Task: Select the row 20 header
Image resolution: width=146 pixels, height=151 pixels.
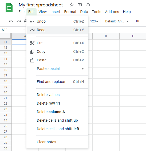Action: pyautogui.click(x=6, y=92)
